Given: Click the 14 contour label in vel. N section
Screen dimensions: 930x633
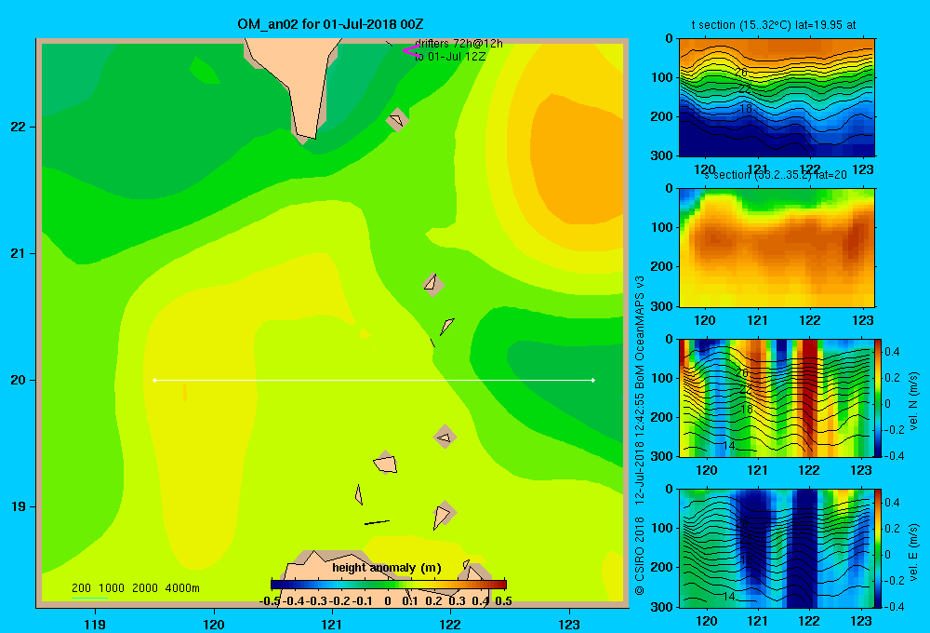Looking at the screenshot, I should coord(729,445).
